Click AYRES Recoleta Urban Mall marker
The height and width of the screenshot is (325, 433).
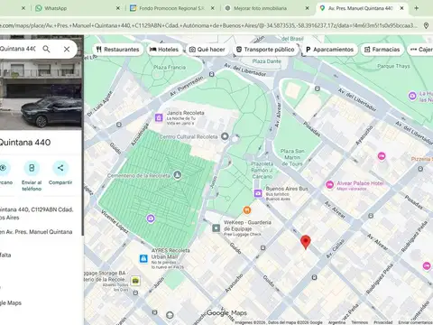click(x=143, y=258)
